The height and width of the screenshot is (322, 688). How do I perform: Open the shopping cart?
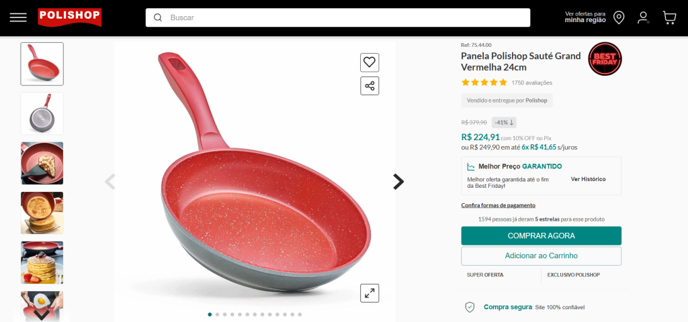click(x=669, y=17)
